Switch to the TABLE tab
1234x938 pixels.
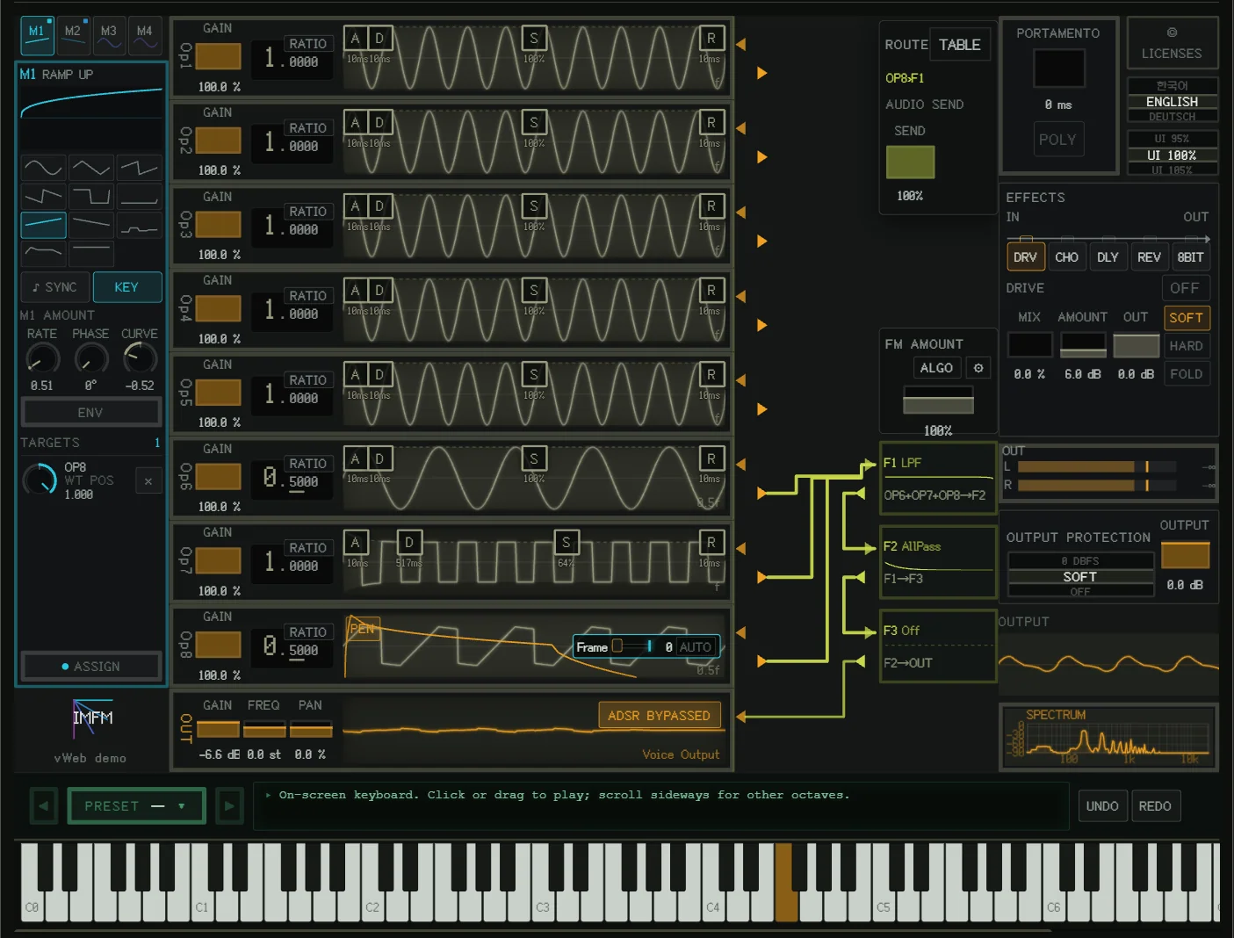pyautogui.click(x=960, y=45)
